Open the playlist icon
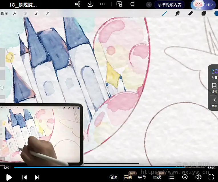 coord(171,177)
